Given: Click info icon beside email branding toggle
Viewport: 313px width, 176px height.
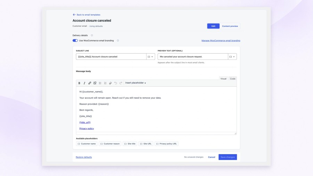Looking at the screenshot, I should click(x=118, y=40).
